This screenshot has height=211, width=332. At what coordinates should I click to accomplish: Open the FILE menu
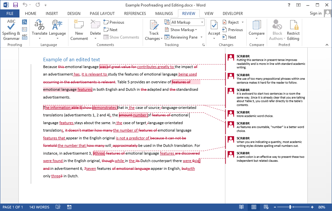click(x=10, y=13)
